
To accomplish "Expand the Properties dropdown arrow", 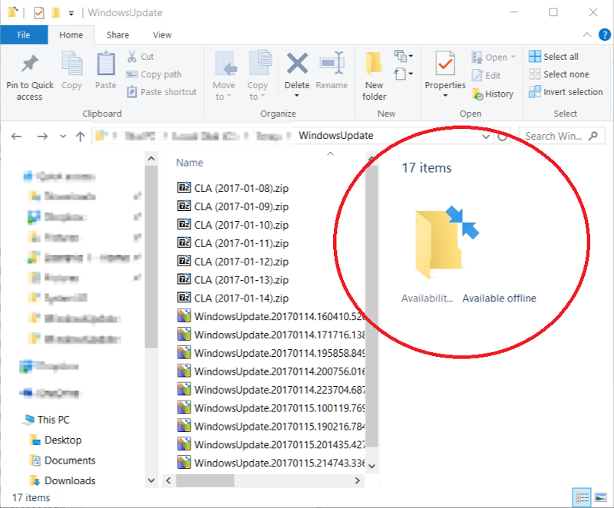I will coord(445,96).
